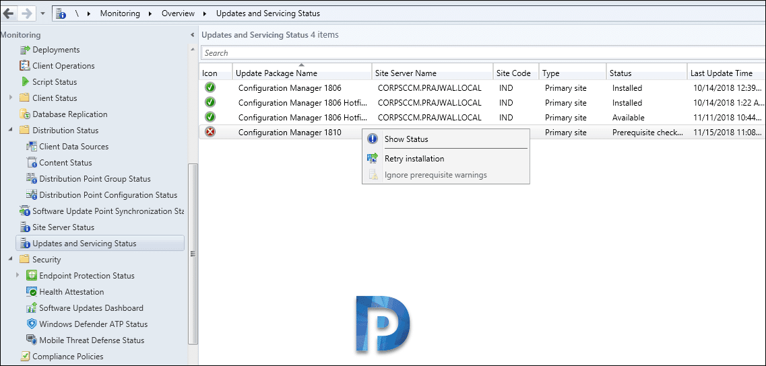Click the Distribution Status folder icon
This screenshot has width=766, height=366.
24,131
